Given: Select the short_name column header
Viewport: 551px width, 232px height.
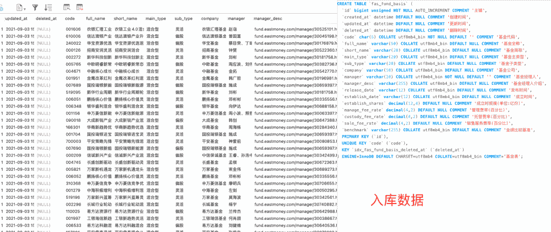Looking at the screenshot, I should click(125, 18).
